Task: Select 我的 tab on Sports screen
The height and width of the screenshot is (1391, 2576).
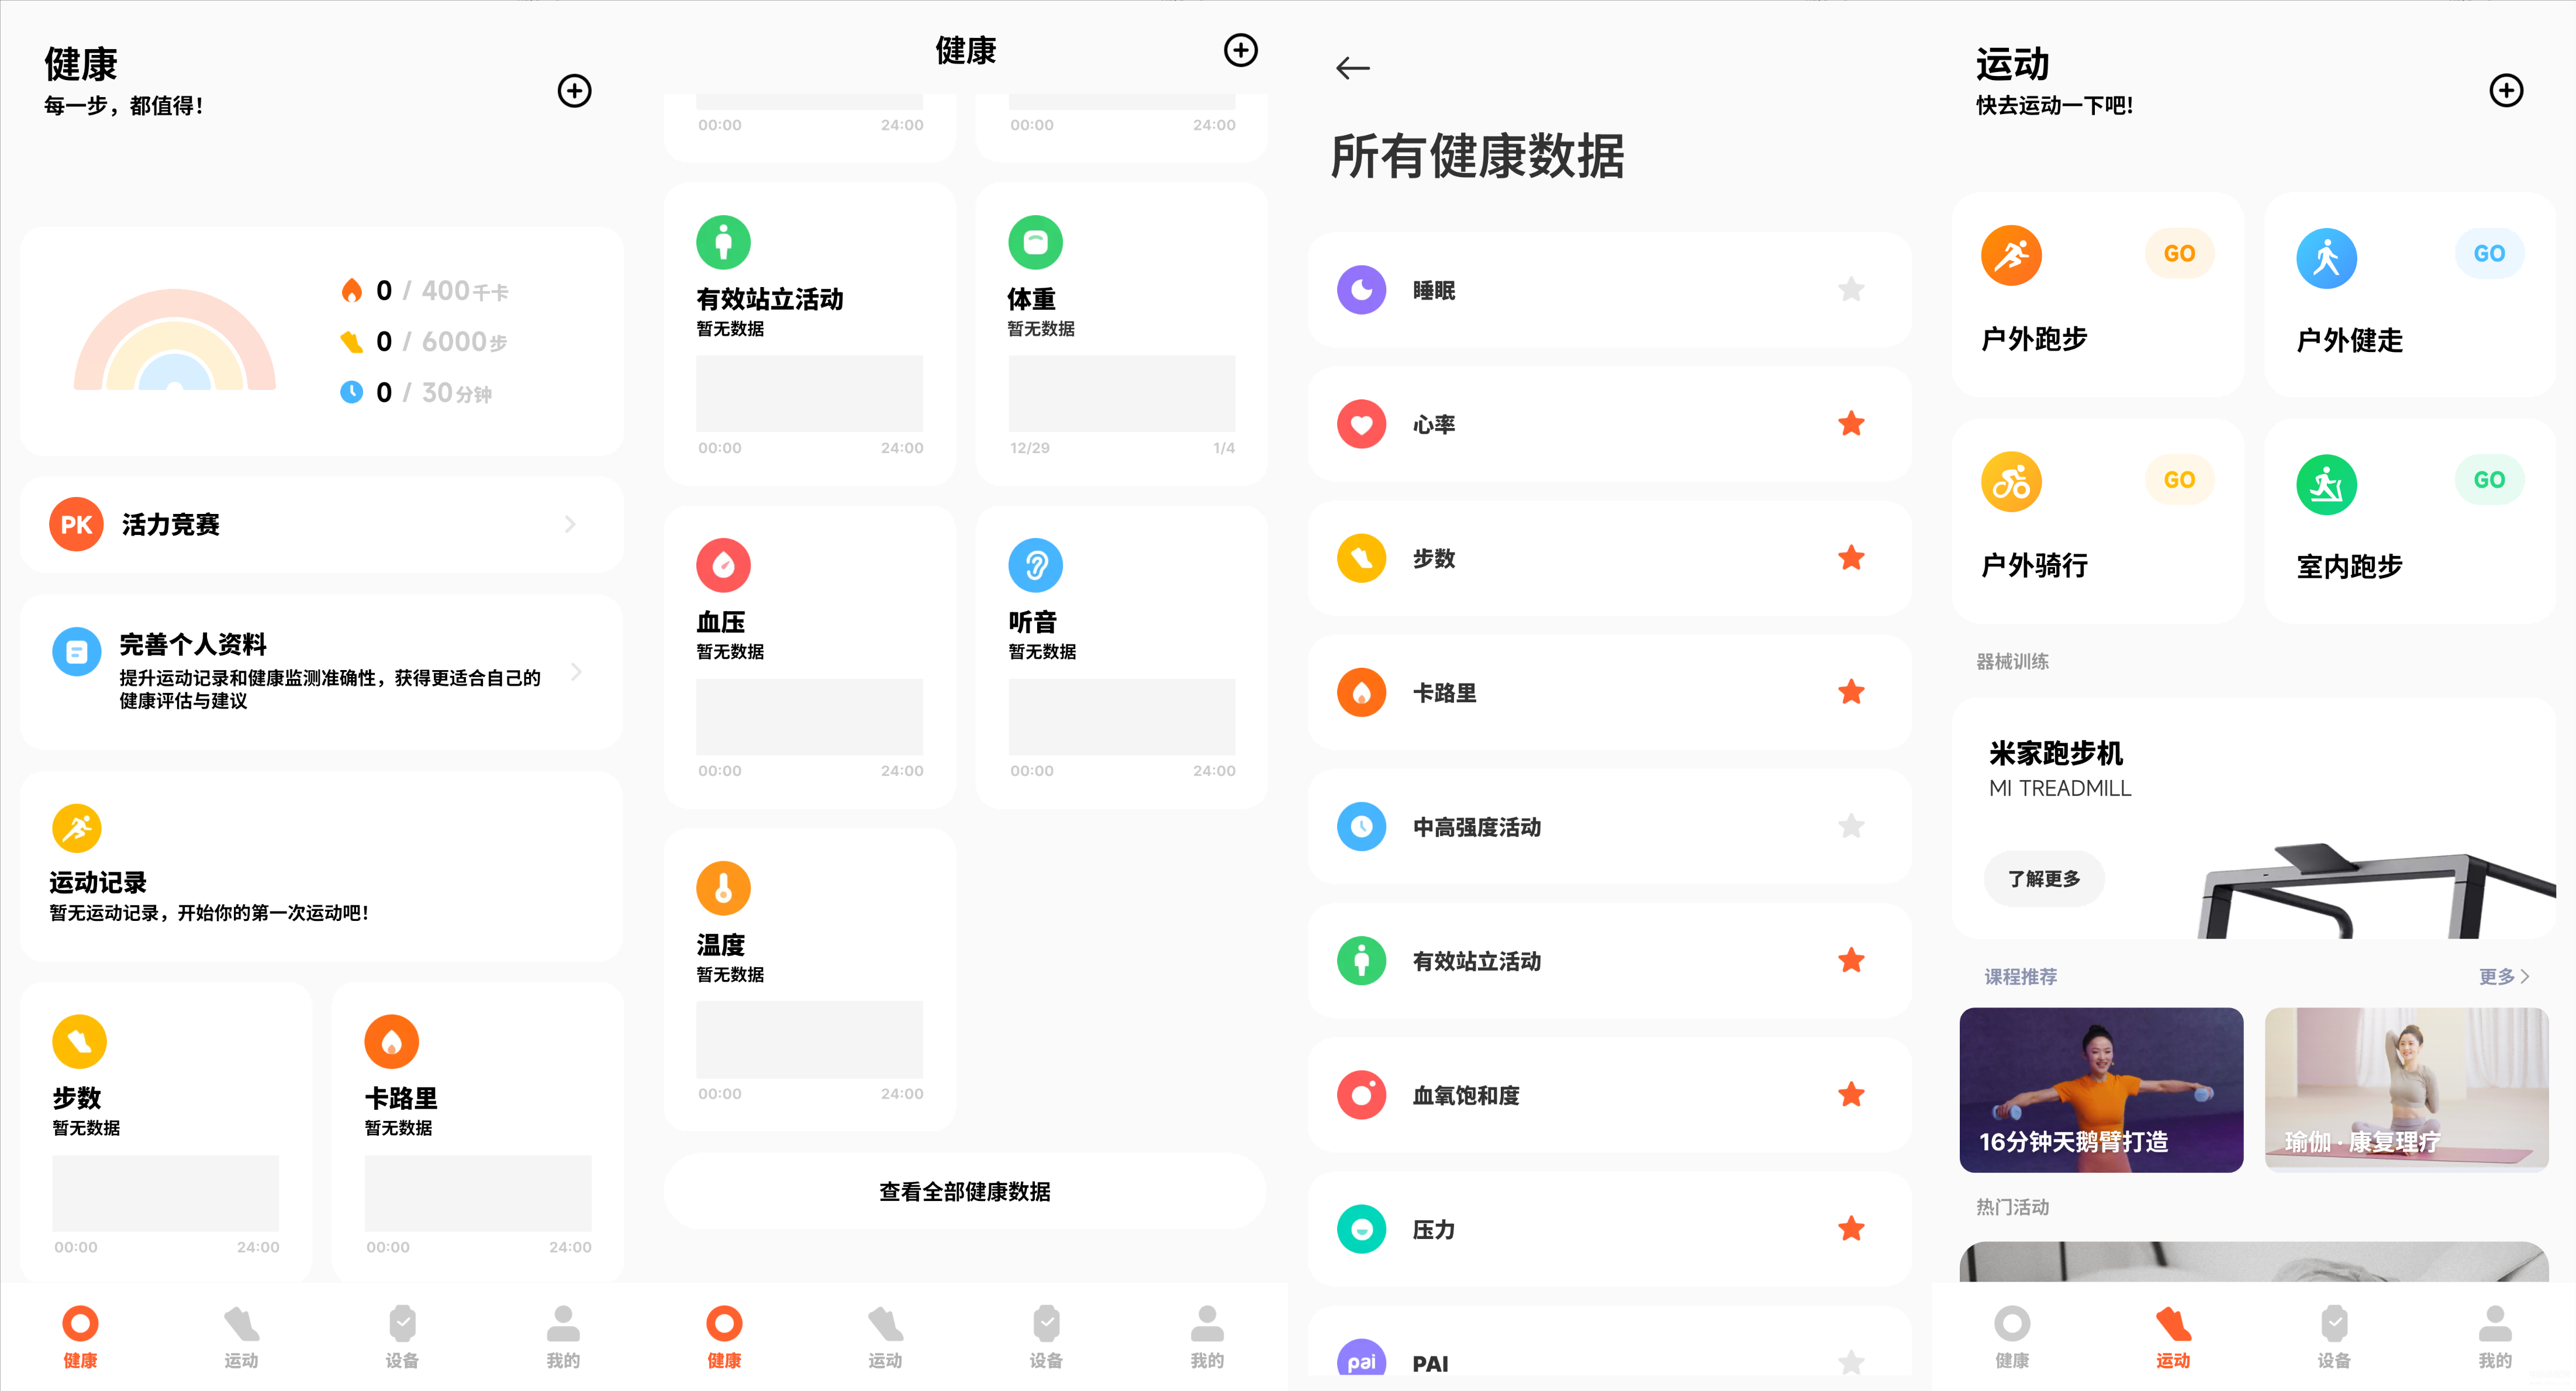Action: tap(2495, 1337)
